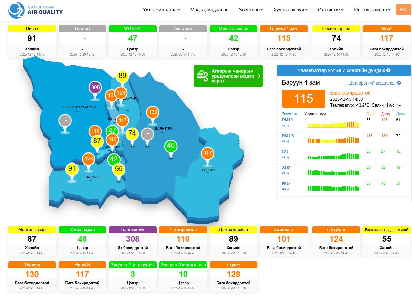Open the Мэдээ, мэдээлэл menu item
The image size is (412, 297).
click(x=209, y=10)
